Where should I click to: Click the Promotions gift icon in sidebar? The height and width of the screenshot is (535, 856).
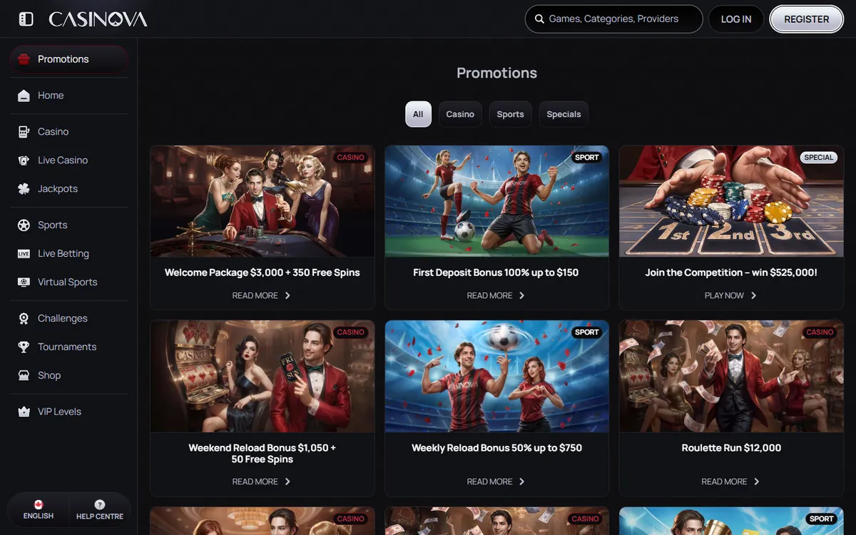[x=24, y=59]
